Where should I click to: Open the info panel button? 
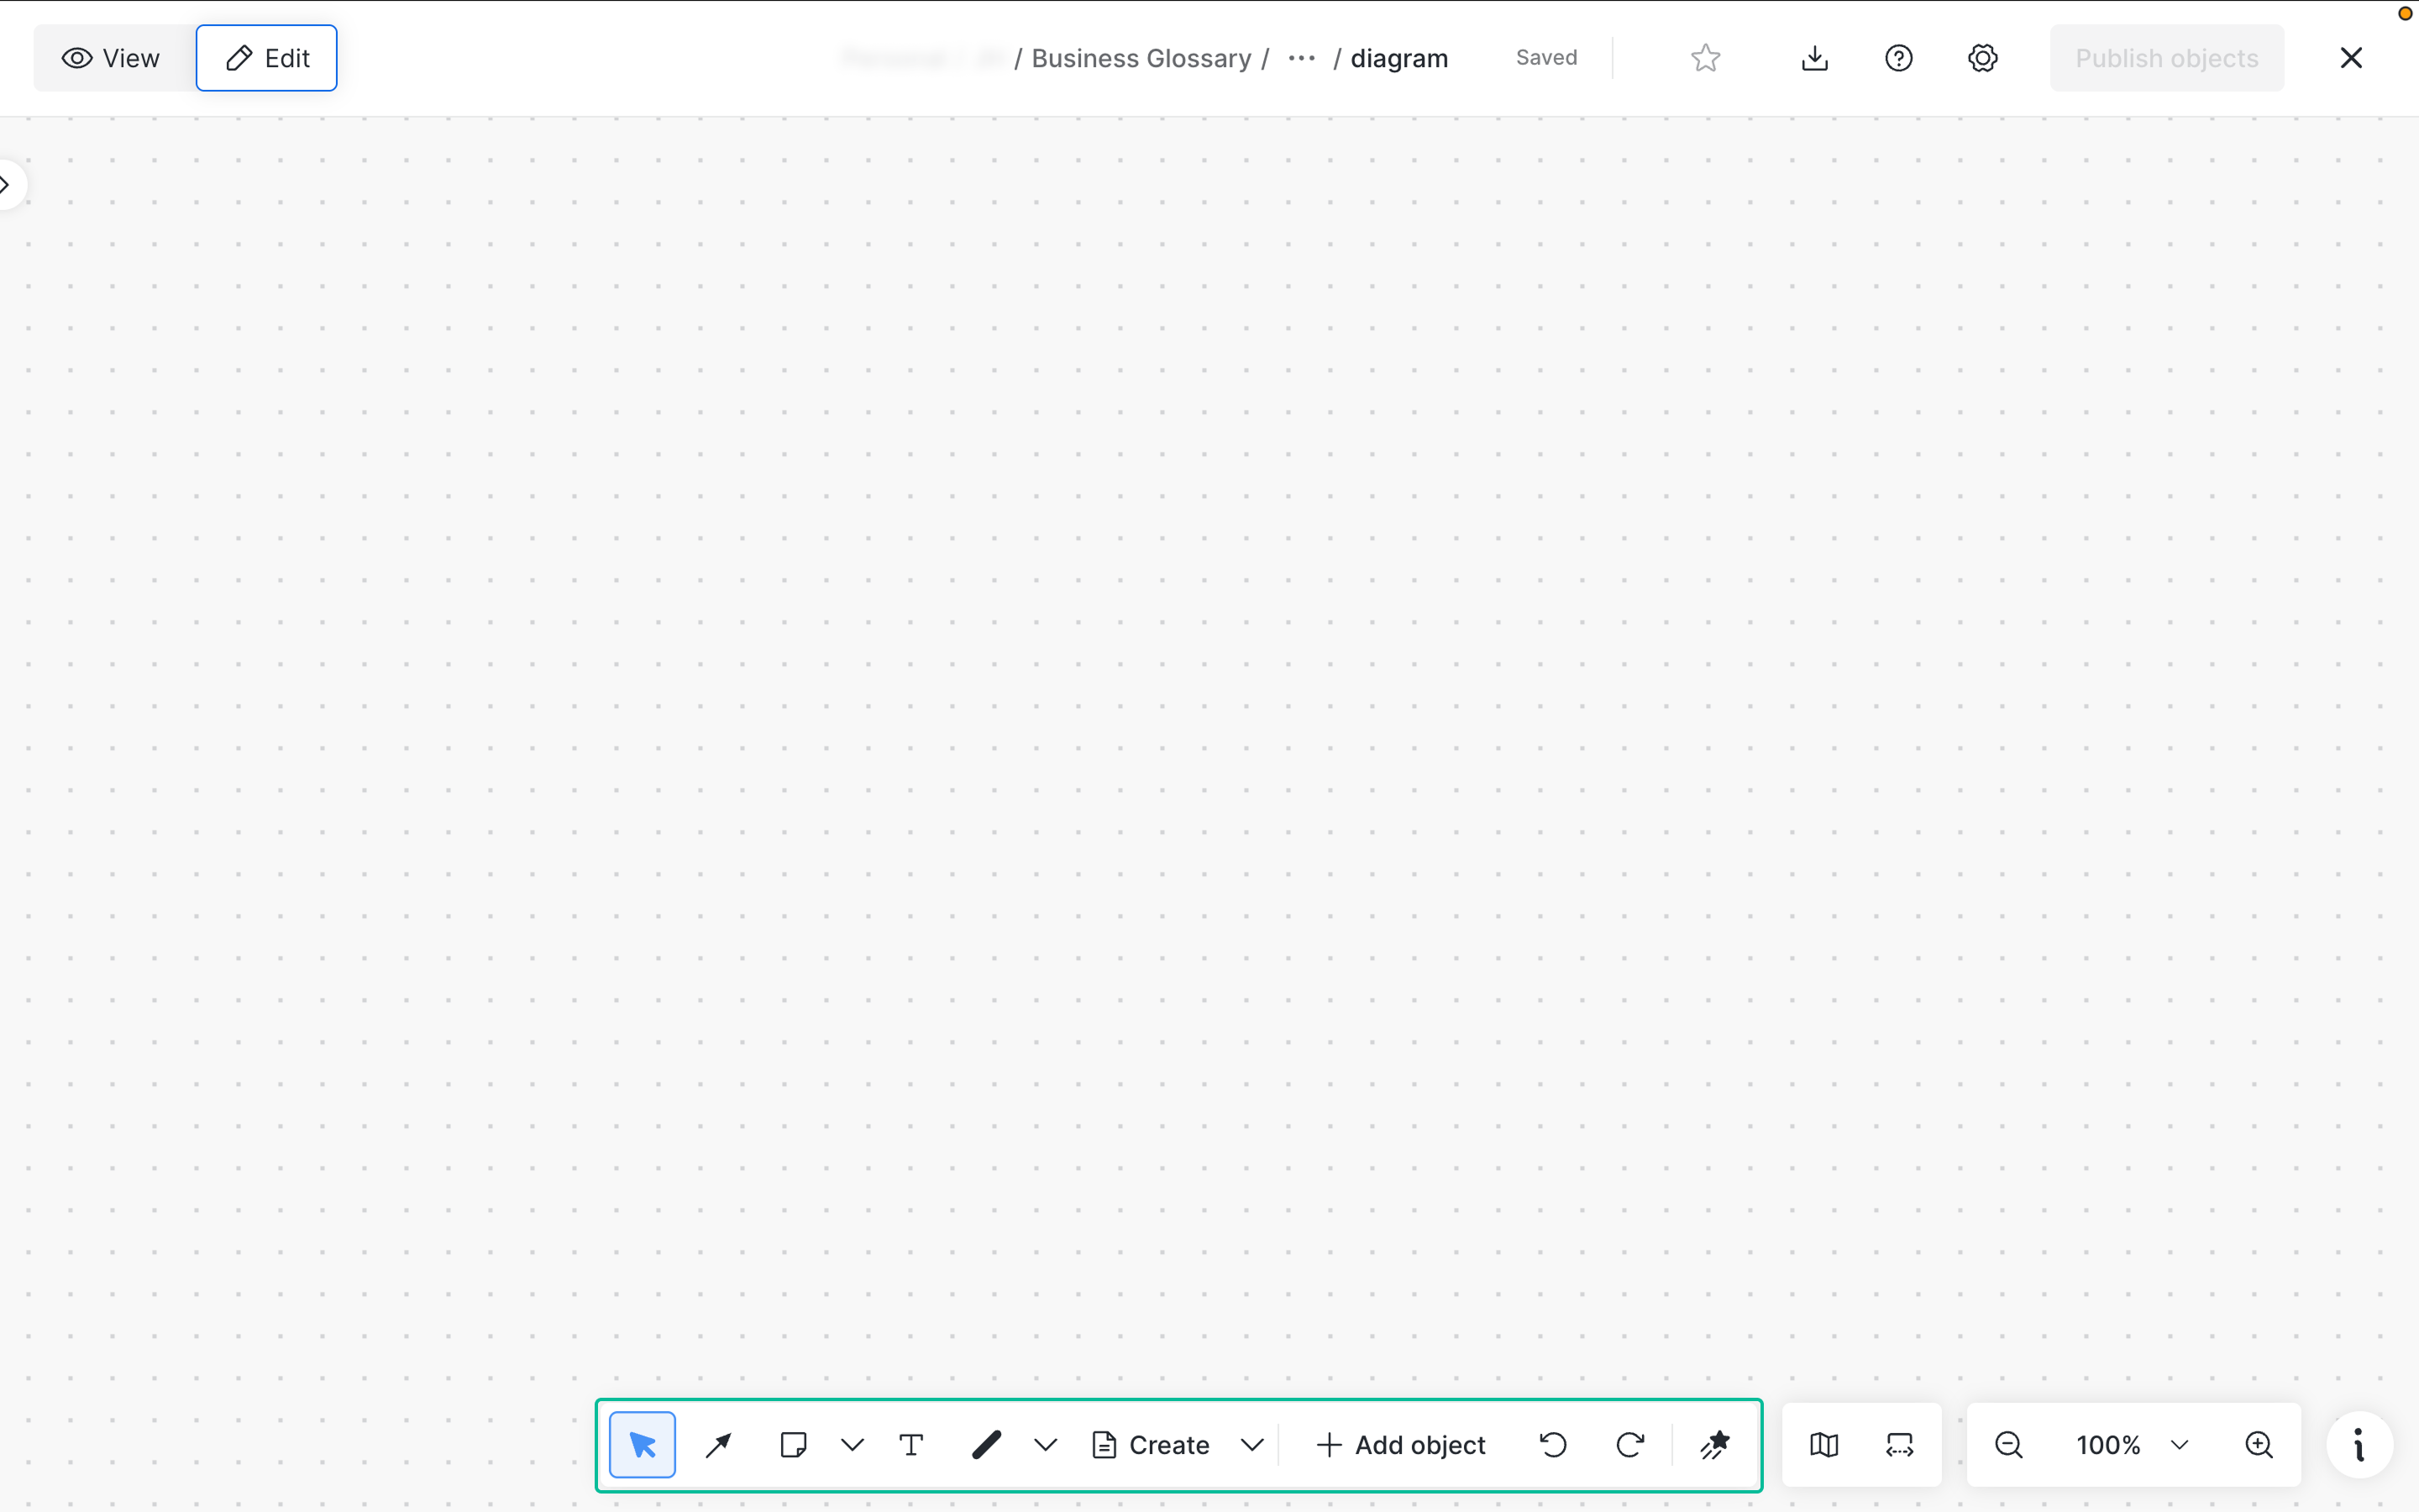2359,1444
